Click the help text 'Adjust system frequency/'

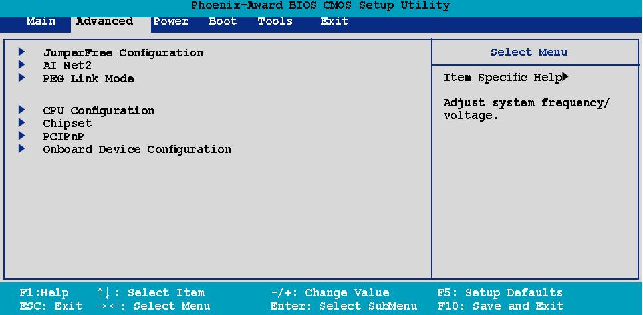point(527,103)
